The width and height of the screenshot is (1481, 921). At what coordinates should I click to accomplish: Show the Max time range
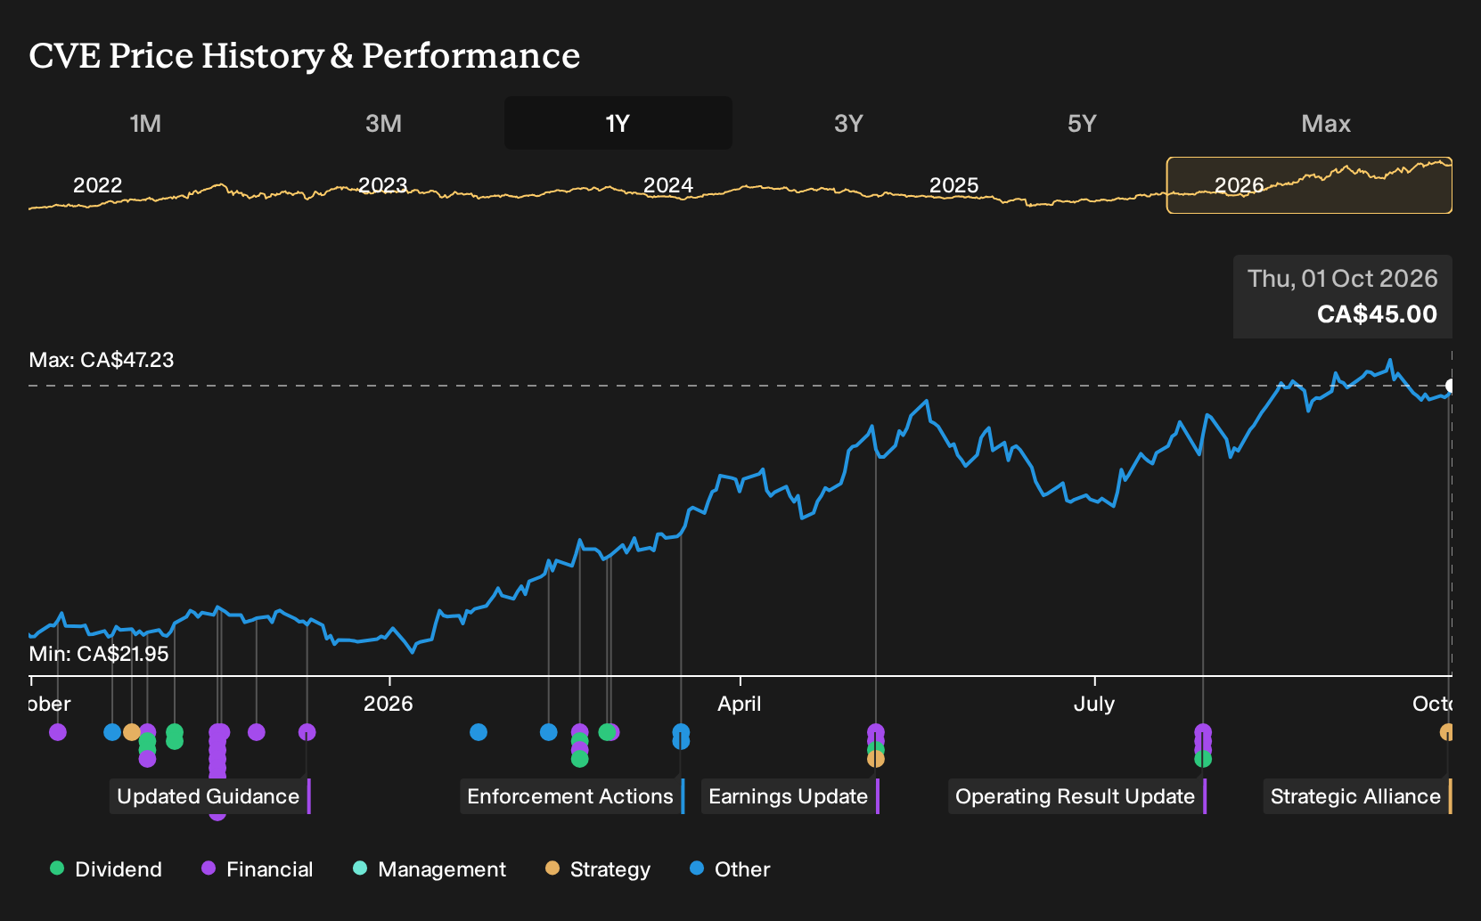point(1326,123)
